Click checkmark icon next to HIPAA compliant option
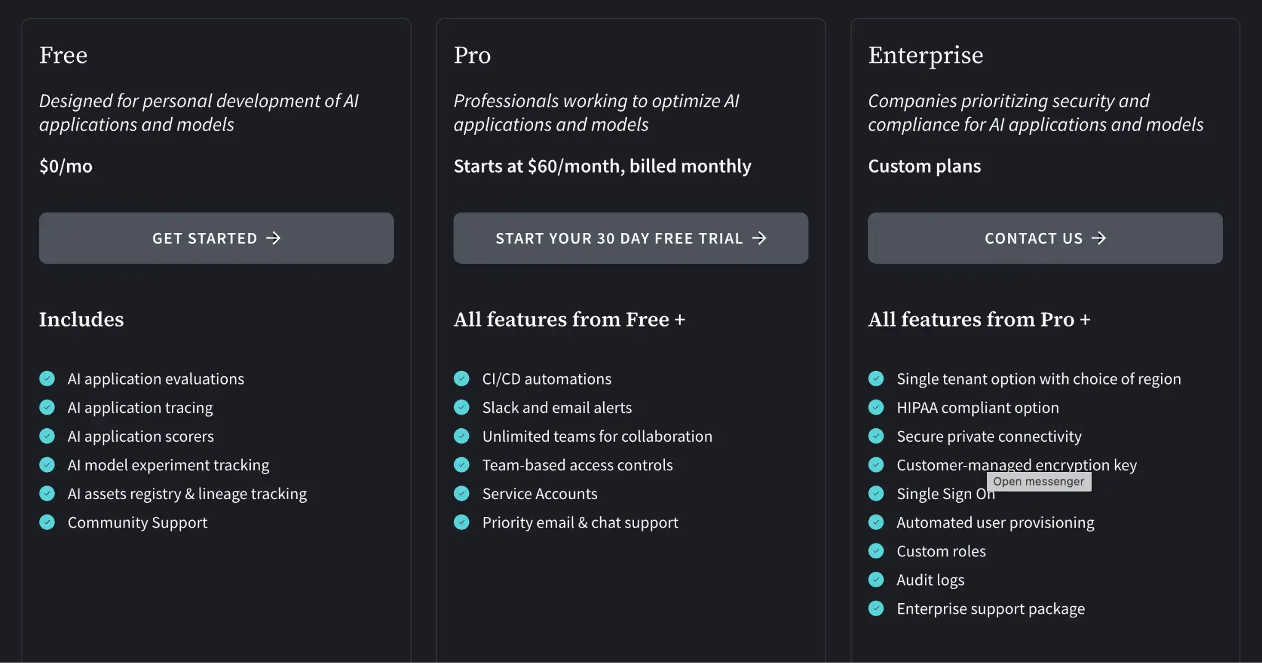Image resolution: width=1262 pixels, height=663 pixels. point(876,407)
